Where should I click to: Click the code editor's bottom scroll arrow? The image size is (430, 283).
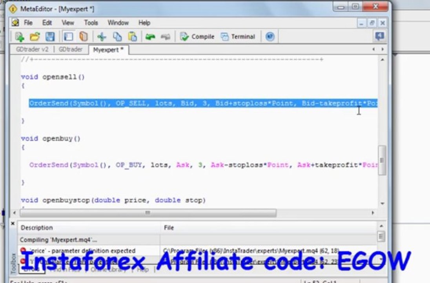click(382, 204)
